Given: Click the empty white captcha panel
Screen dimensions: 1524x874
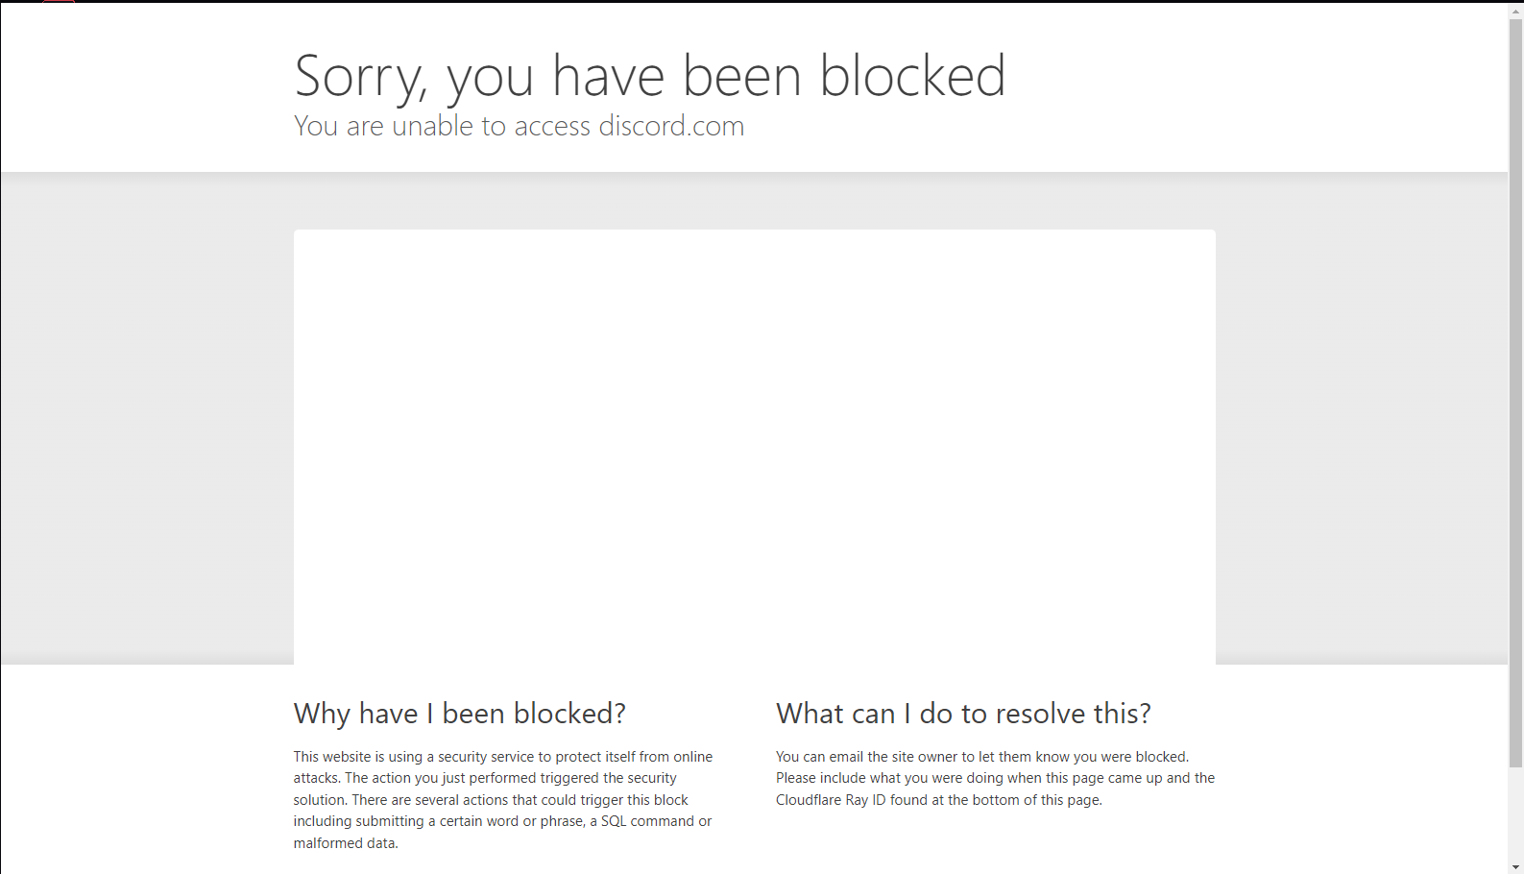Looking at the screenshot, I should coord(755,447).
